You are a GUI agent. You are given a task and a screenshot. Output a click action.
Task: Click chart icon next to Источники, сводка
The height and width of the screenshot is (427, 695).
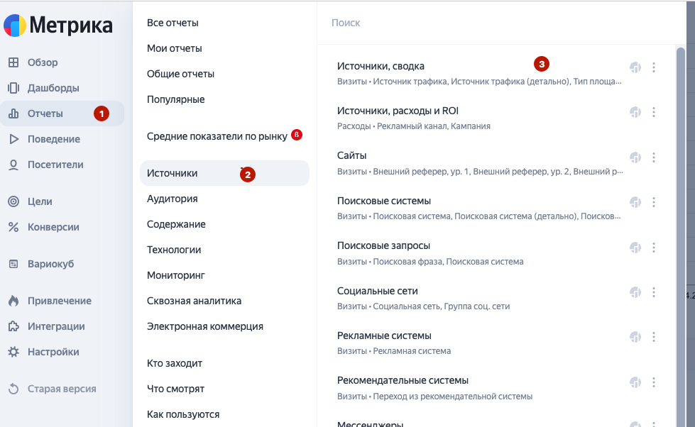coord(635,67)
